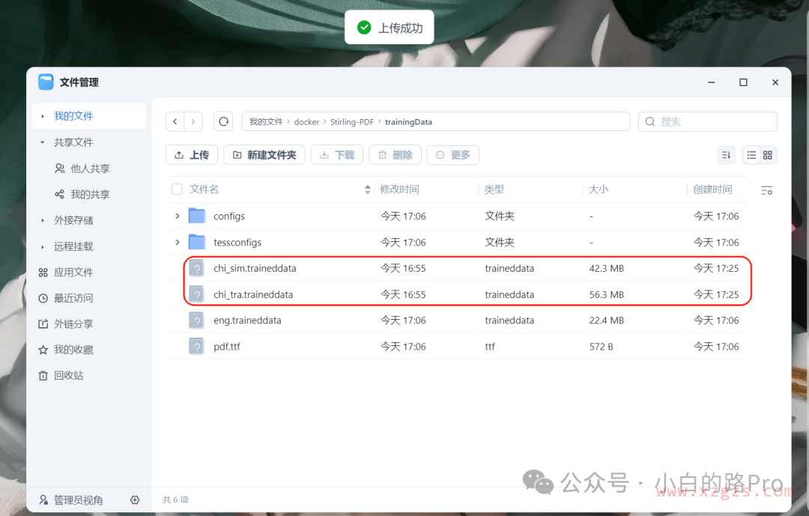Refresh the current folder view

[223, 121]
